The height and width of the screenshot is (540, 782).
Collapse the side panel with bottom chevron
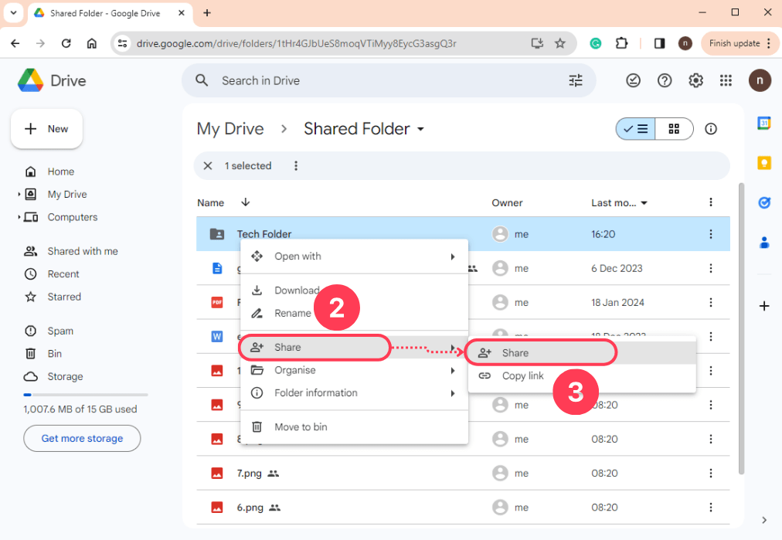tap(764, 520)
